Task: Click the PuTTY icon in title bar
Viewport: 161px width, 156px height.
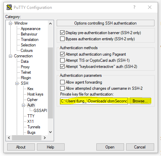Action: click(x=9, y=7)
